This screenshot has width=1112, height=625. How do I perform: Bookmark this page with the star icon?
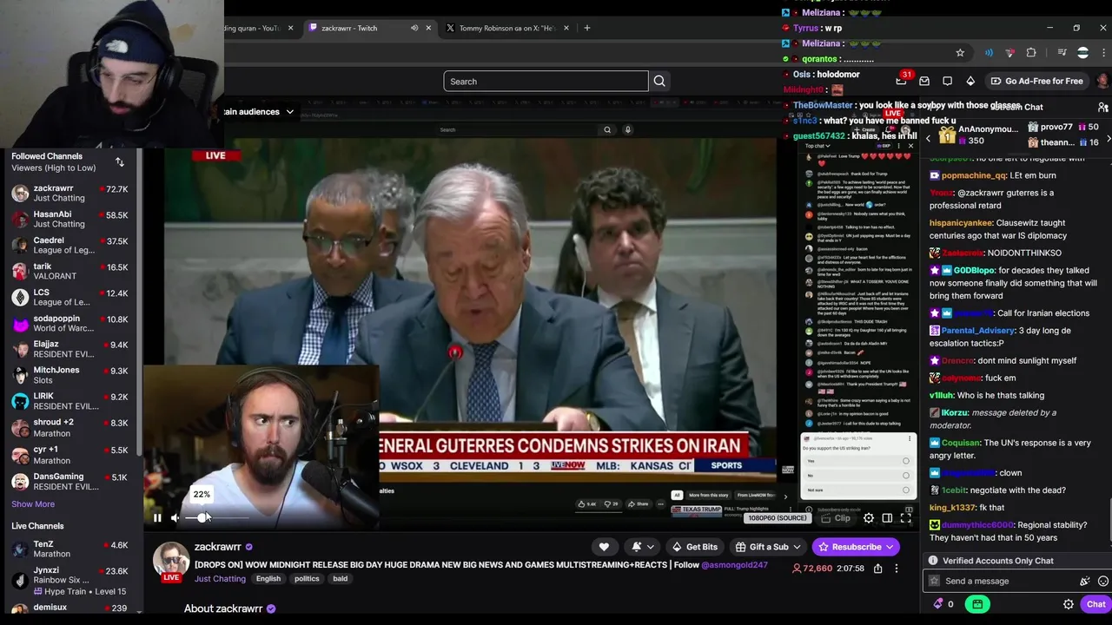960,53
